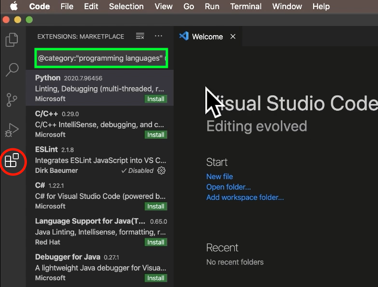Open Extensions panel more actions menu
The image size is (378, 287).
click(158, 36)
